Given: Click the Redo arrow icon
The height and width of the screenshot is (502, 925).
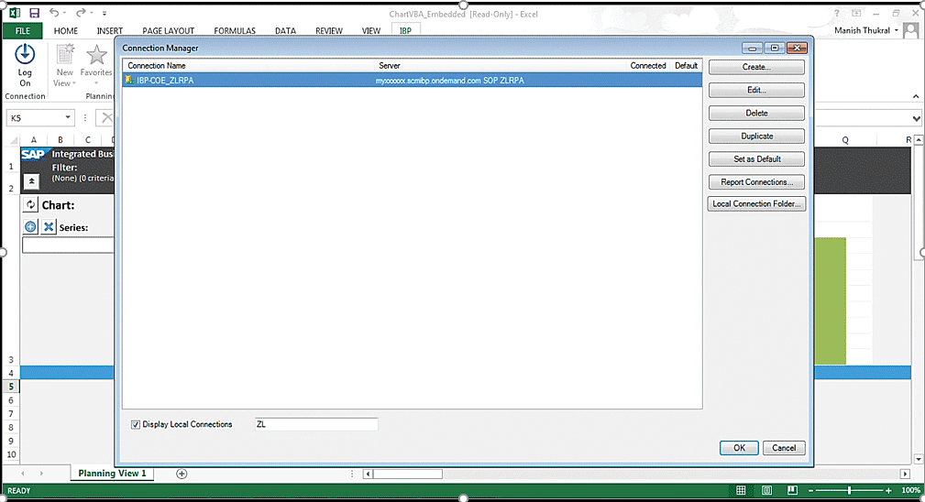Looking at the screenshot, I should click(81, 13).
